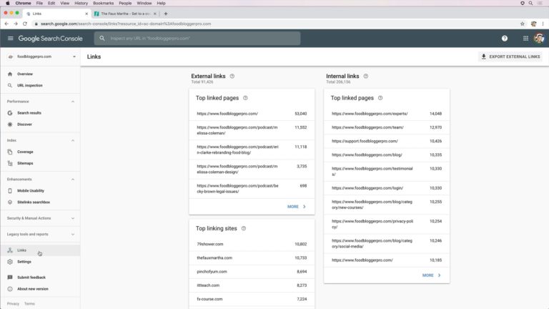Open the fx-course.com linking site row
Screen dimensions: 549x309
coord(252,299)
